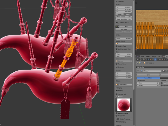Select the Catmull-Clark subdivision type
168x126 pixels.
click(148, 78)
